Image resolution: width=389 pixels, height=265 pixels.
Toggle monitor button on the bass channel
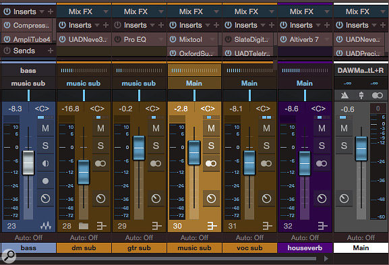[x=45, y=163]
